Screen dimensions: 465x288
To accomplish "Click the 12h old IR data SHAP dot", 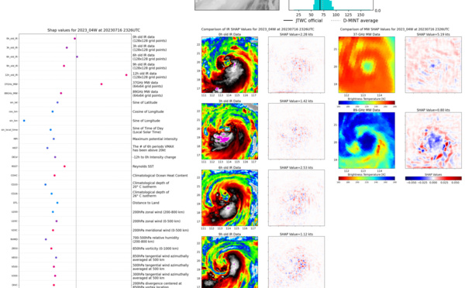I will (x=126, y=75).
